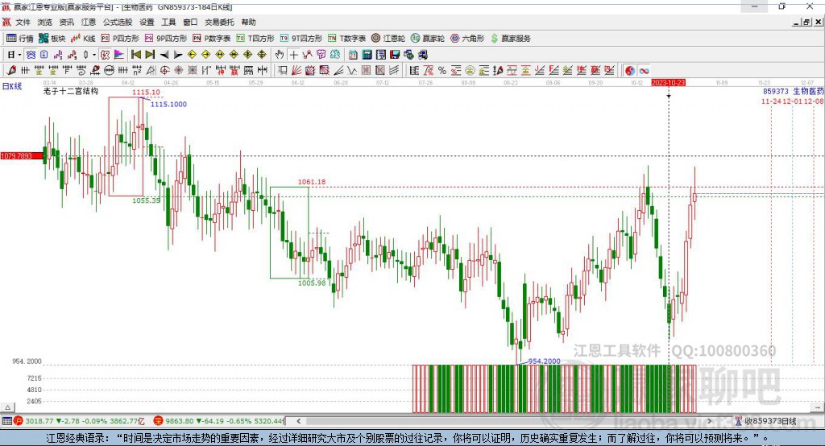Jump to first bar with skip-start arrow

136,55
